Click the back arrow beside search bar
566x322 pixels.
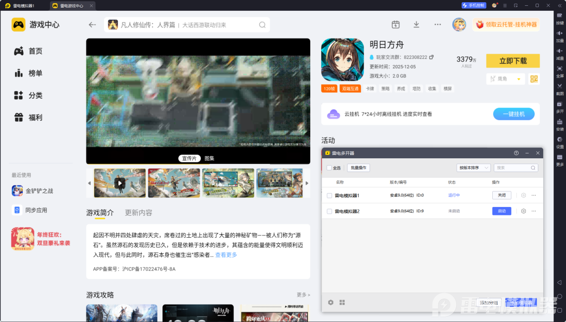(x=92, y=25)
